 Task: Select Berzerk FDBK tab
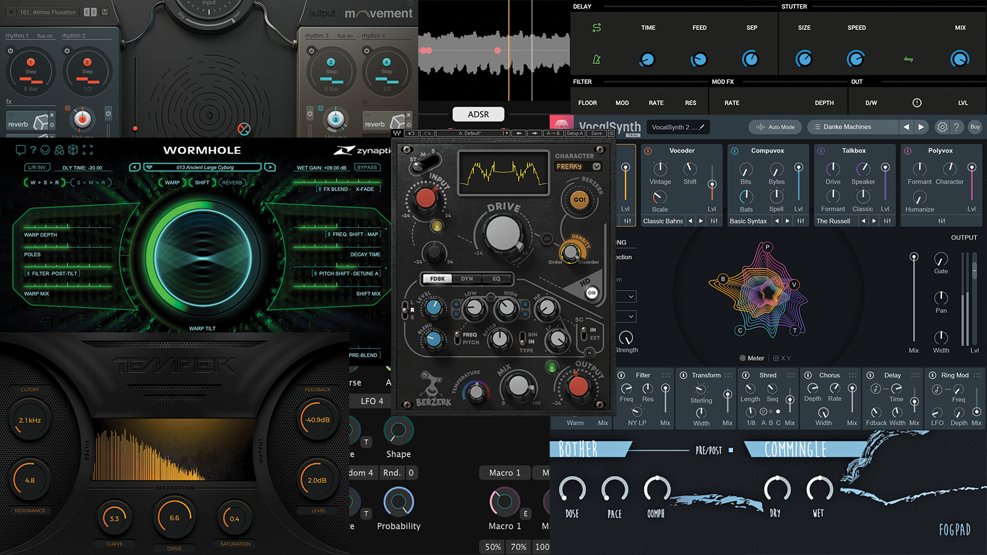pyautogui.click(x=437, y=279)
